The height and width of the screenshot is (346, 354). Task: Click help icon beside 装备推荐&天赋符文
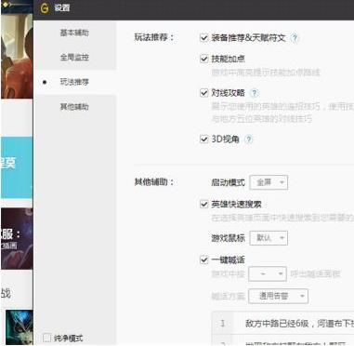(295, 38)
